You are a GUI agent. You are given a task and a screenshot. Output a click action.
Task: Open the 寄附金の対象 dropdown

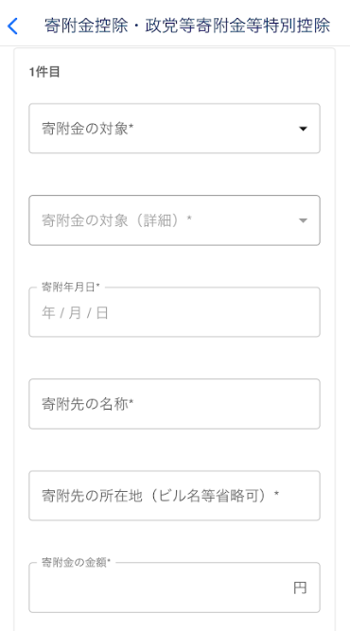click(x=174, y=129)
